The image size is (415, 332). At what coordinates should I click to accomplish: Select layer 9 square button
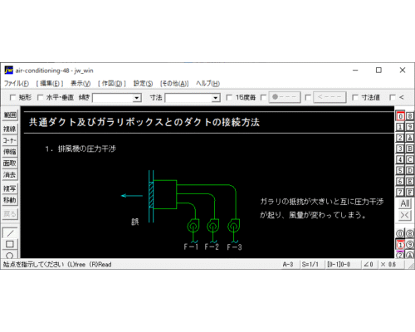[x=410, y=127]
